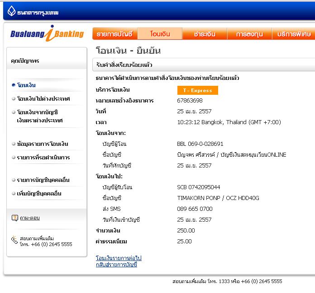Open รายการบัญชีบุคคลอื่น in the sidebar
Image resolution: width=315 pixels, height=293 pixels.
coord(43,180)
